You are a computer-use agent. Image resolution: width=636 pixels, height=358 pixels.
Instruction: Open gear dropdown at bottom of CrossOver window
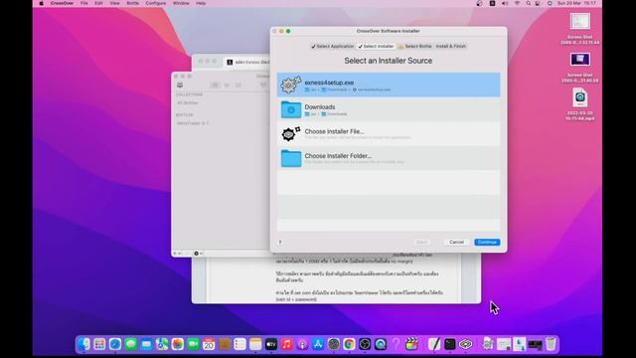198,254
